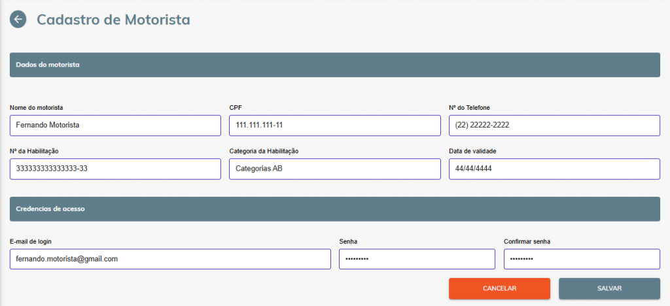
Task: Focus the CPF input field
Action: [334, 126]
